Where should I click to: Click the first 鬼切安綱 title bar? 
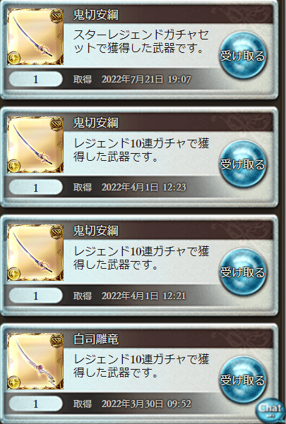168,15
